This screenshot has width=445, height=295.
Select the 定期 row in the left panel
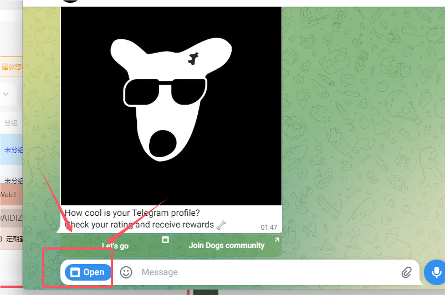[x=11, y=239]
